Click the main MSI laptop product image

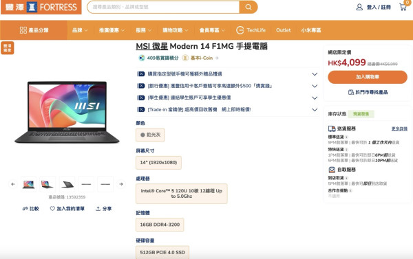click(67, 112)
